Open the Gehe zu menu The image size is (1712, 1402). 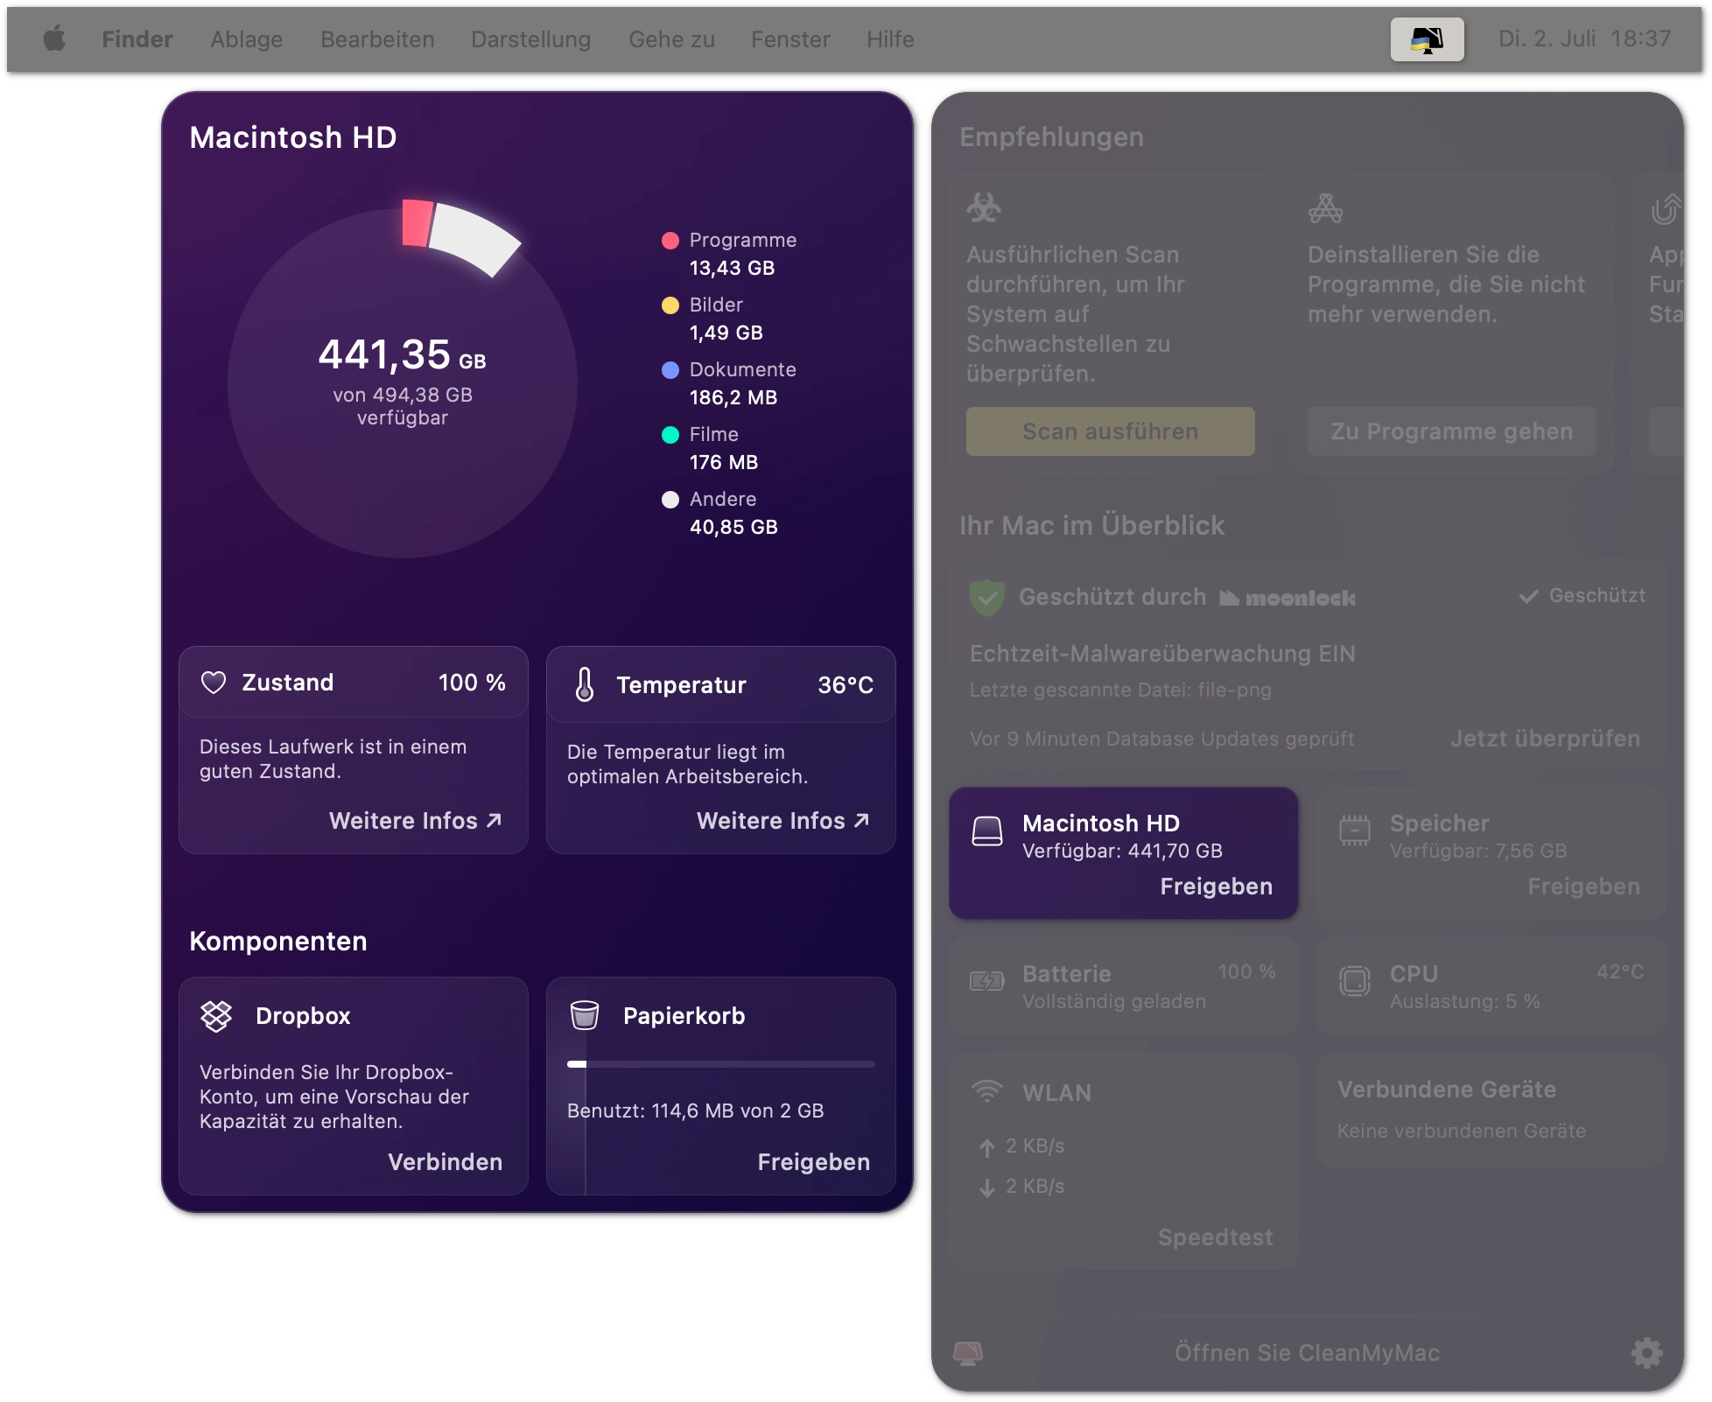(671, 39)
